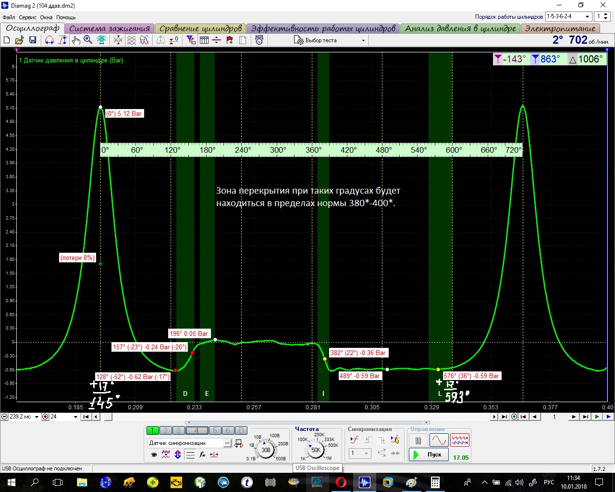
Task: Switch to Анализ давления в цилиндре tab
Action: (x=460, y=28)
